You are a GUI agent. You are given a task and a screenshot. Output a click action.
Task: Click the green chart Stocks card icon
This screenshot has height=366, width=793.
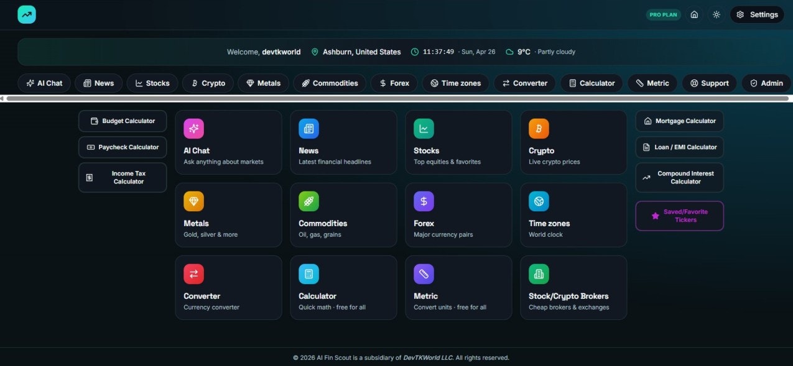pos(424,129)
